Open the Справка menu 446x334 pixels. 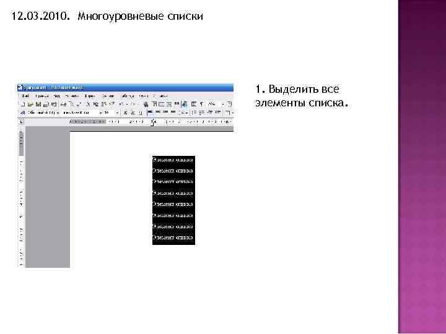point(160,96)
